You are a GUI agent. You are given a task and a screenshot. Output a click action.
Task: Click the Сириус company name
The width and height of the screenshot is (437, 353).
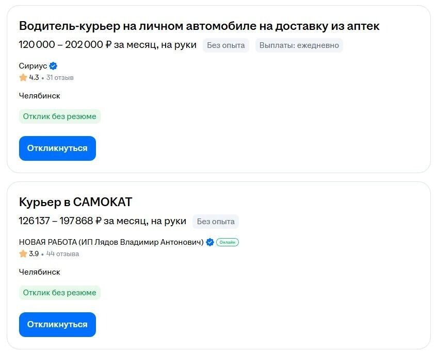click(32, 66)
